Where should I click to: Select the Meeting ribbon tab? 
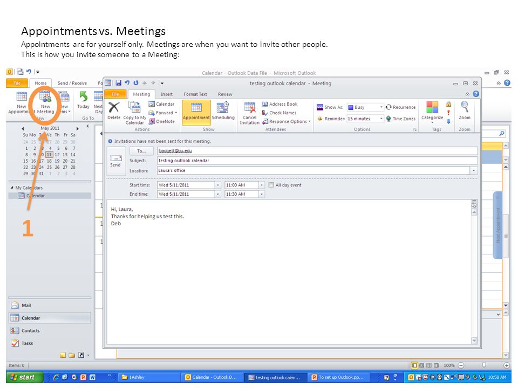coord(141,94)
